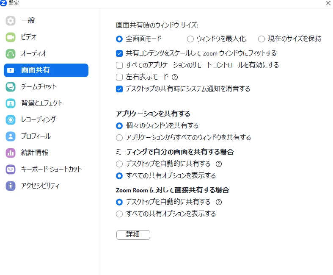Select アプリケーションからすべてのウィンドウを共有する radio

pyautogui.click(x=119, y=138)
